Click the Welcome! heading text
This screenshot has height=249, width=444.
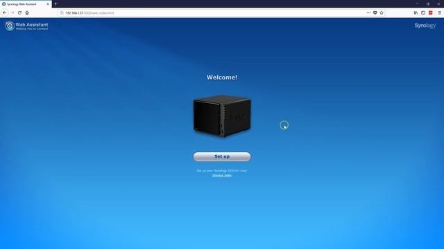point(222,77)
